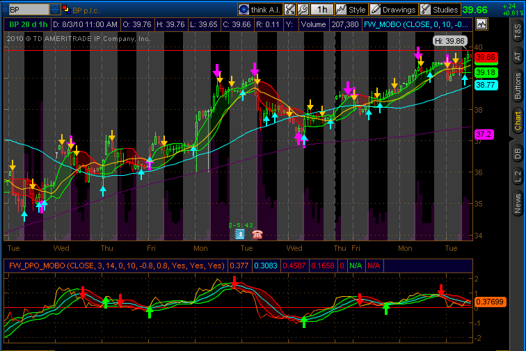Open the Style menu
This screenshot has height=351, width=526.
tap(351, 10)
